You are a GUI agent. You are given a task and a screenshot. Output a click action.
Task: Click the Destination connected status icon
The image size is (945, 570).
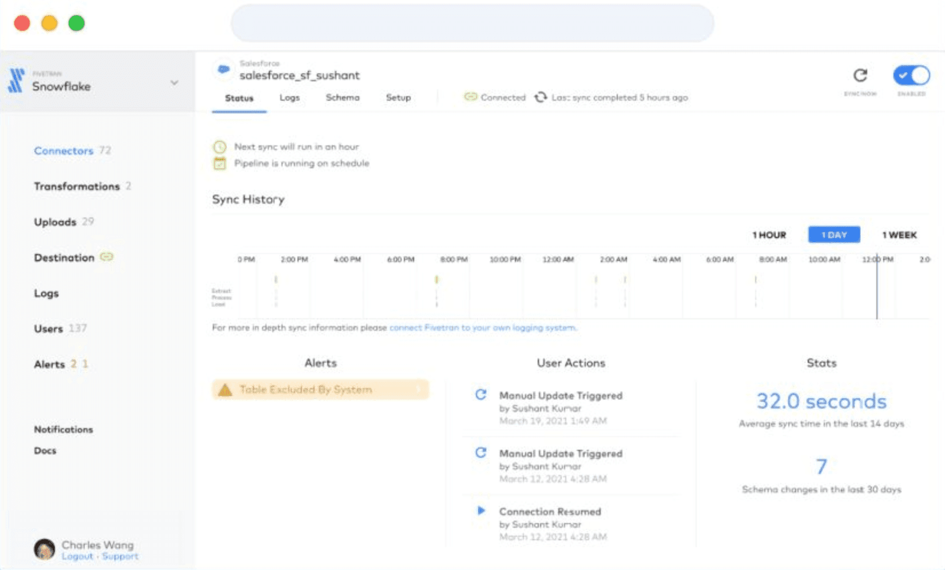(x=106, y=257)
